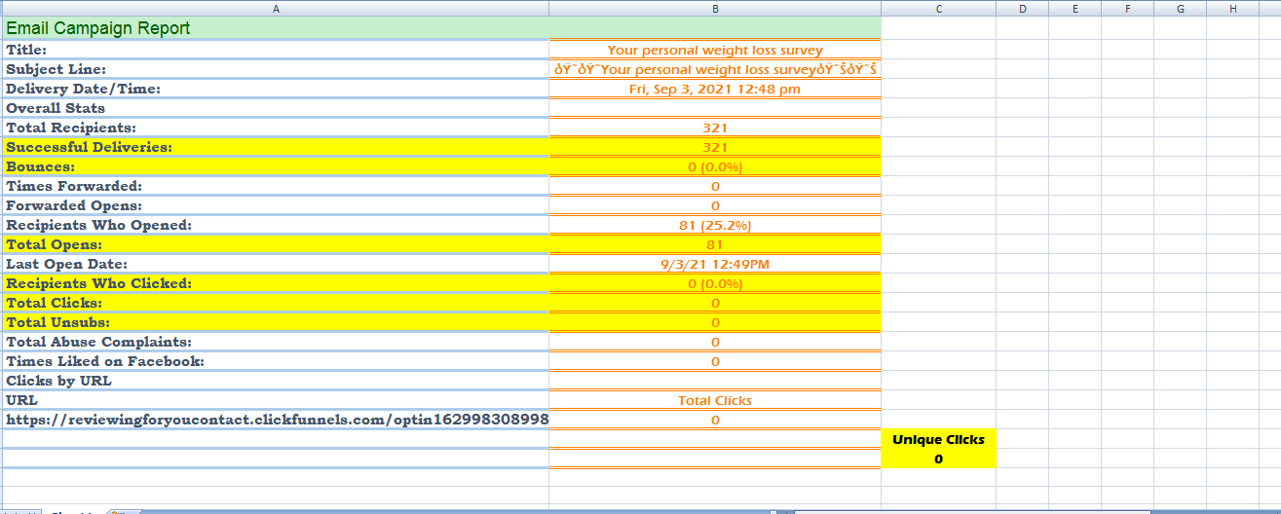Select the orange Total Clicks header cell

tap(715, 400)
